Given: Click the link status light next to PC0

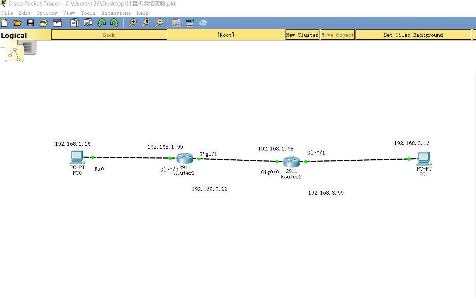Looking at the screenshot, I should point(92,157).
